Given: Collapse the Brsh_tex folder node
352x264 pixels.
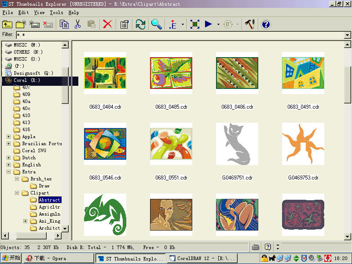Looking at the screenshot, I should click(17, 179).
